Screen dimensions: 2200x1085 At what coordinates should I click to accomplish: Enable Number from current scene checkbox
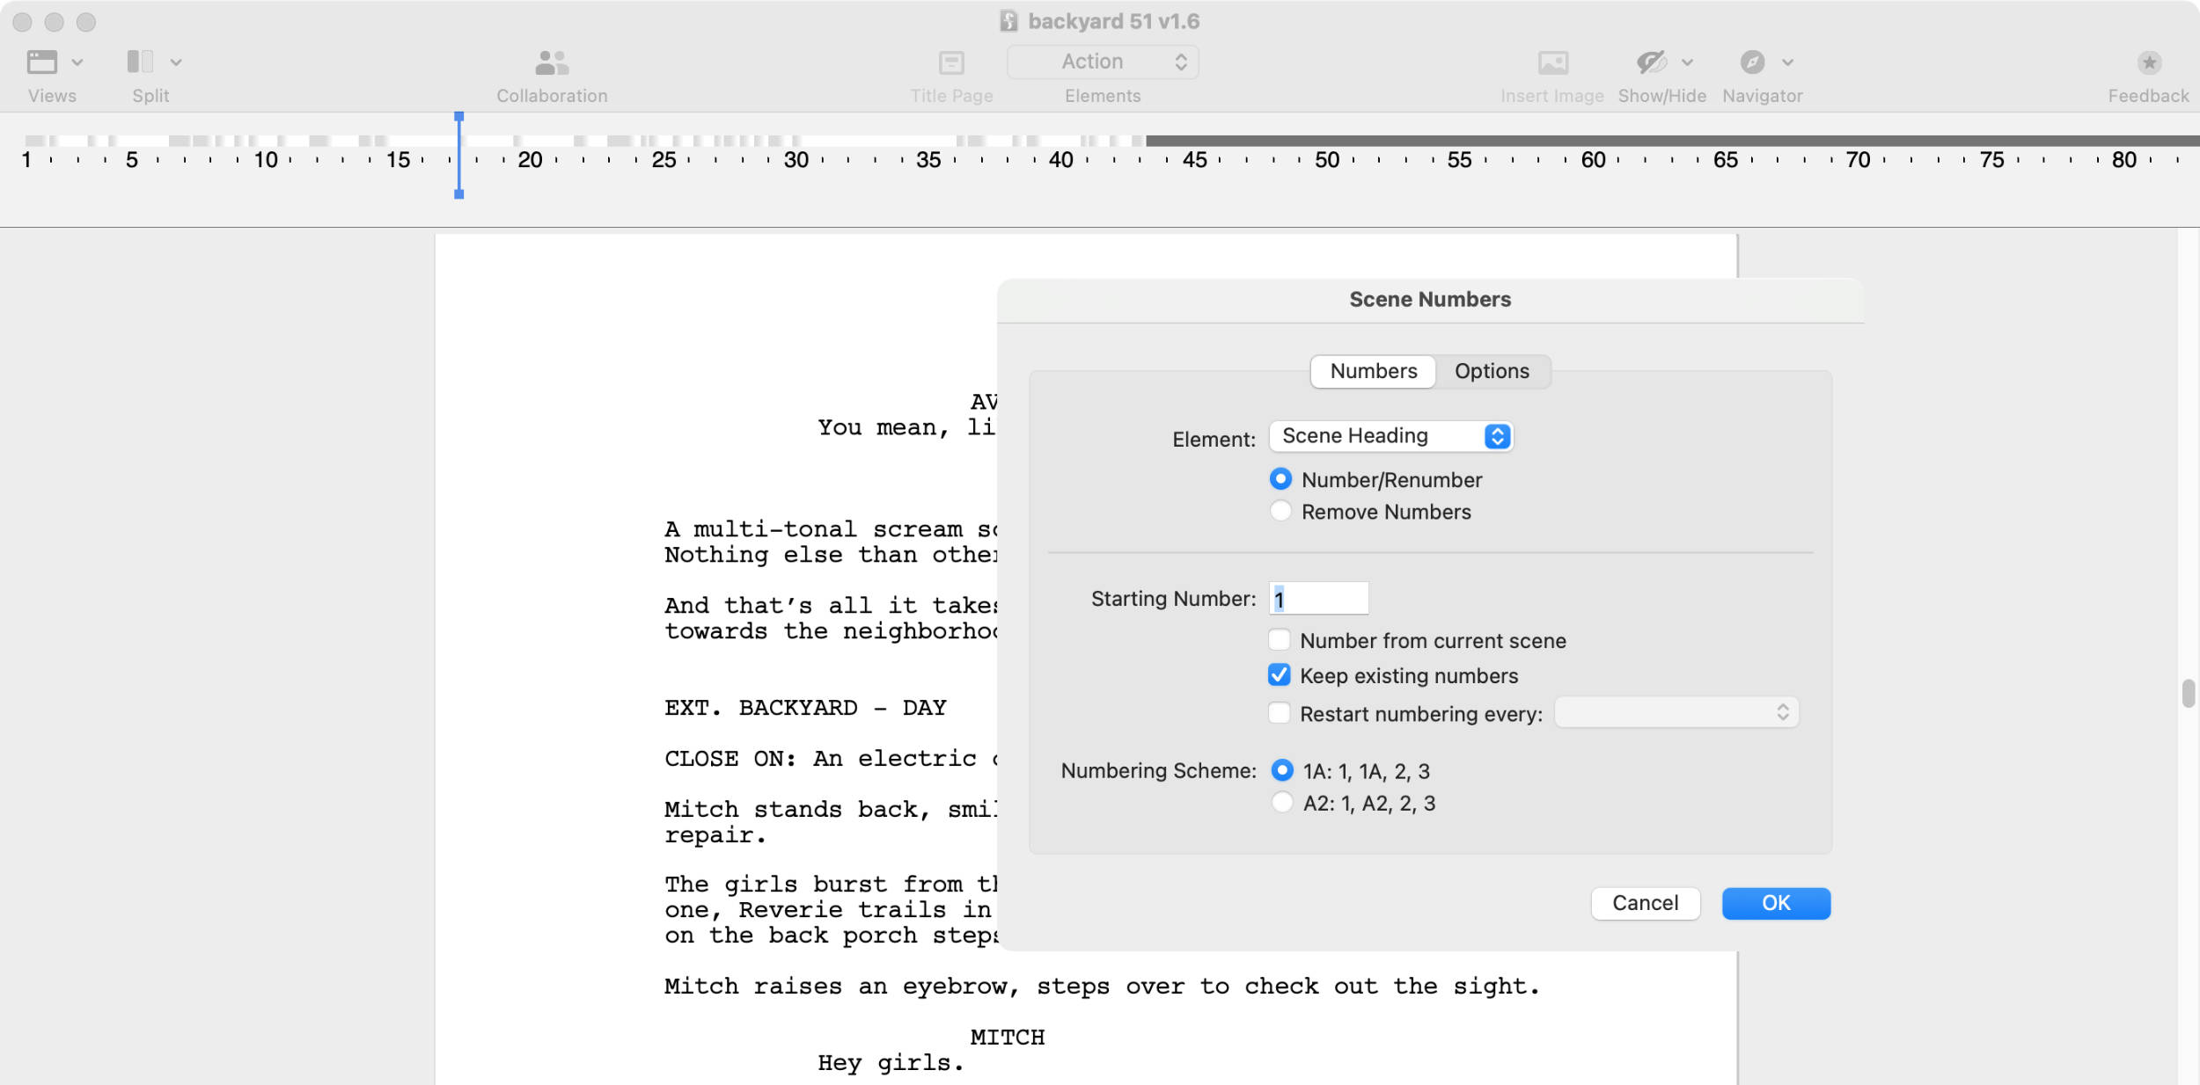(x=1279, y=640)
